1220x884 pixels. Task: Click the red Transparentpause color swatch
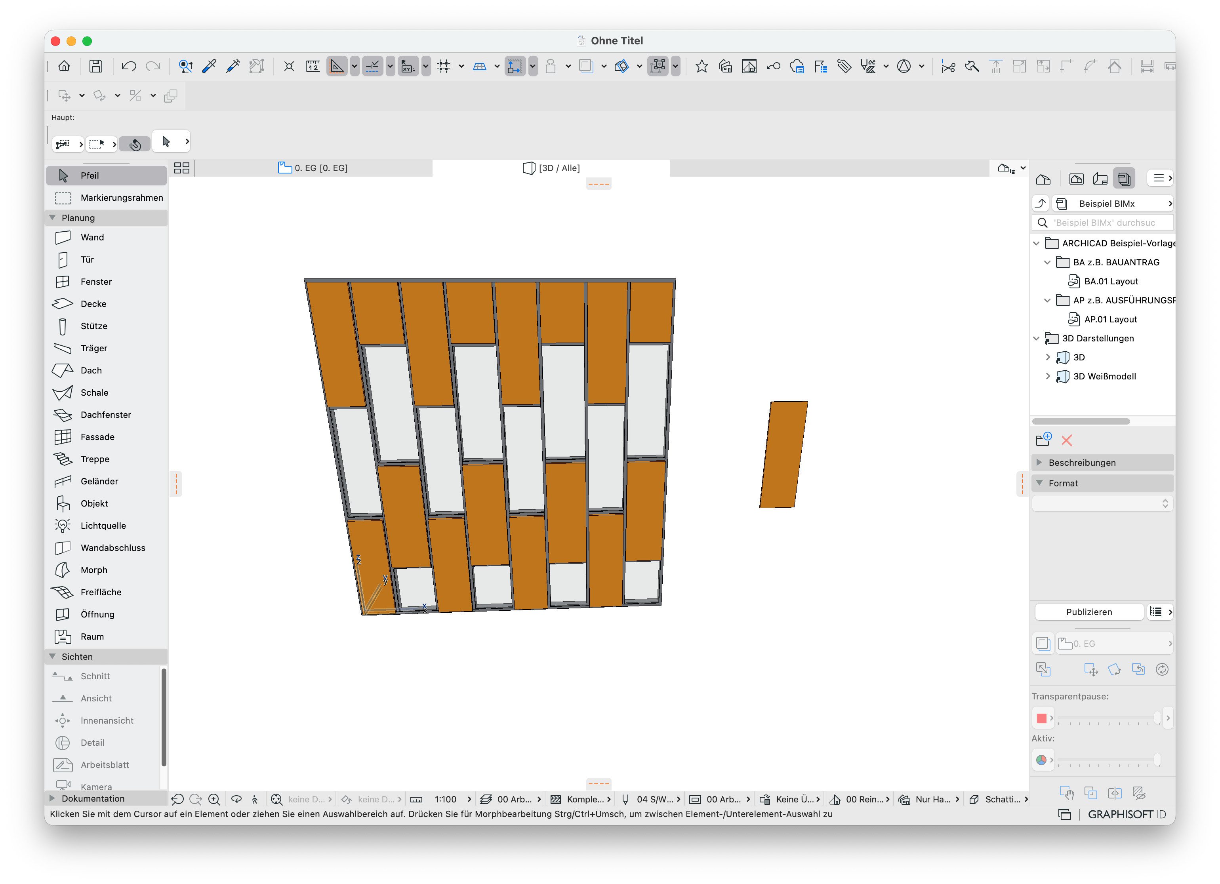1041,718
